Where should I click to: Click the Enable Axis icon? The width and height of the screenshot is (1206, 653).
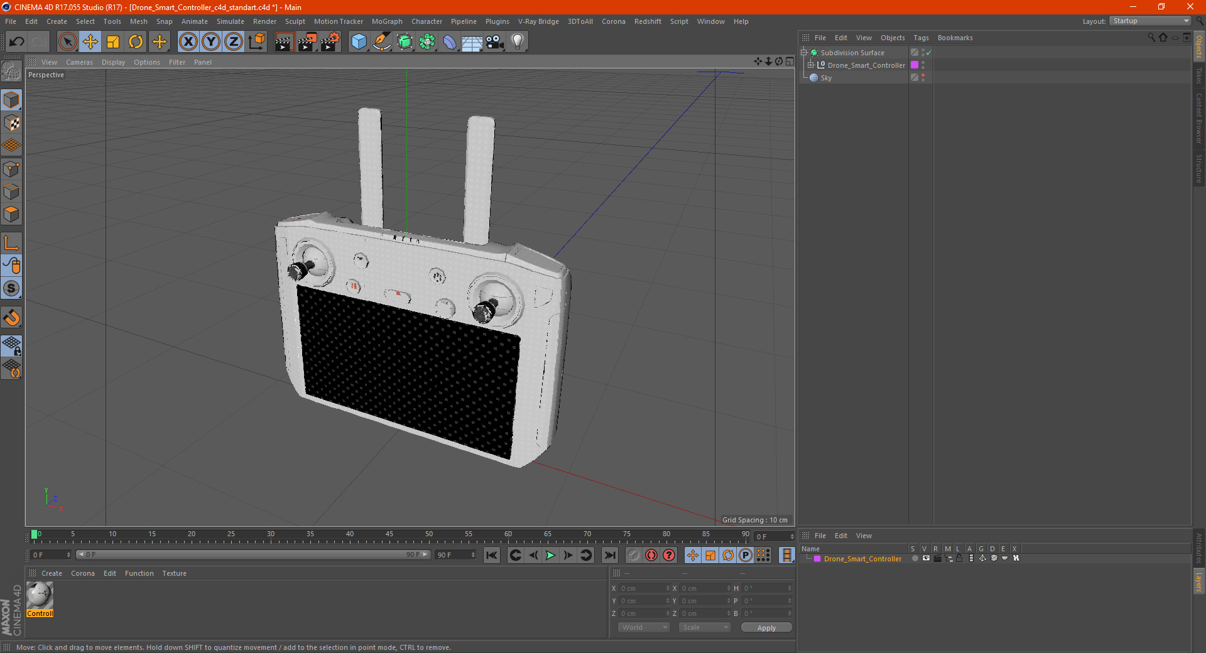[x=11, y=243]
